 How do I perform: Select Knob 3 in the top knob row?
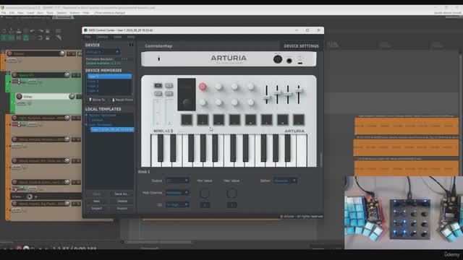point(234,87)
